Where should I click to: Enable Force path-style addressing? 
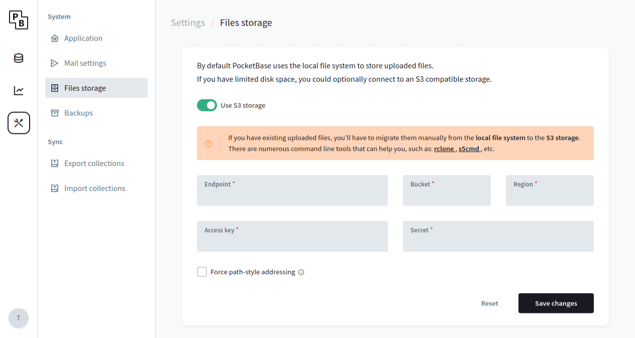pos(201,271)
